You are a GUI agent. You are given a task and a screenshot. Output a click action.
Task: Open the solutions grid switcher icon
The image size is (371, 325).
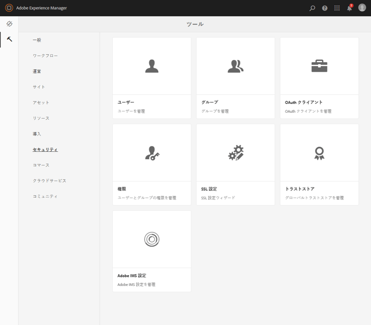click(x=337, y=8)
